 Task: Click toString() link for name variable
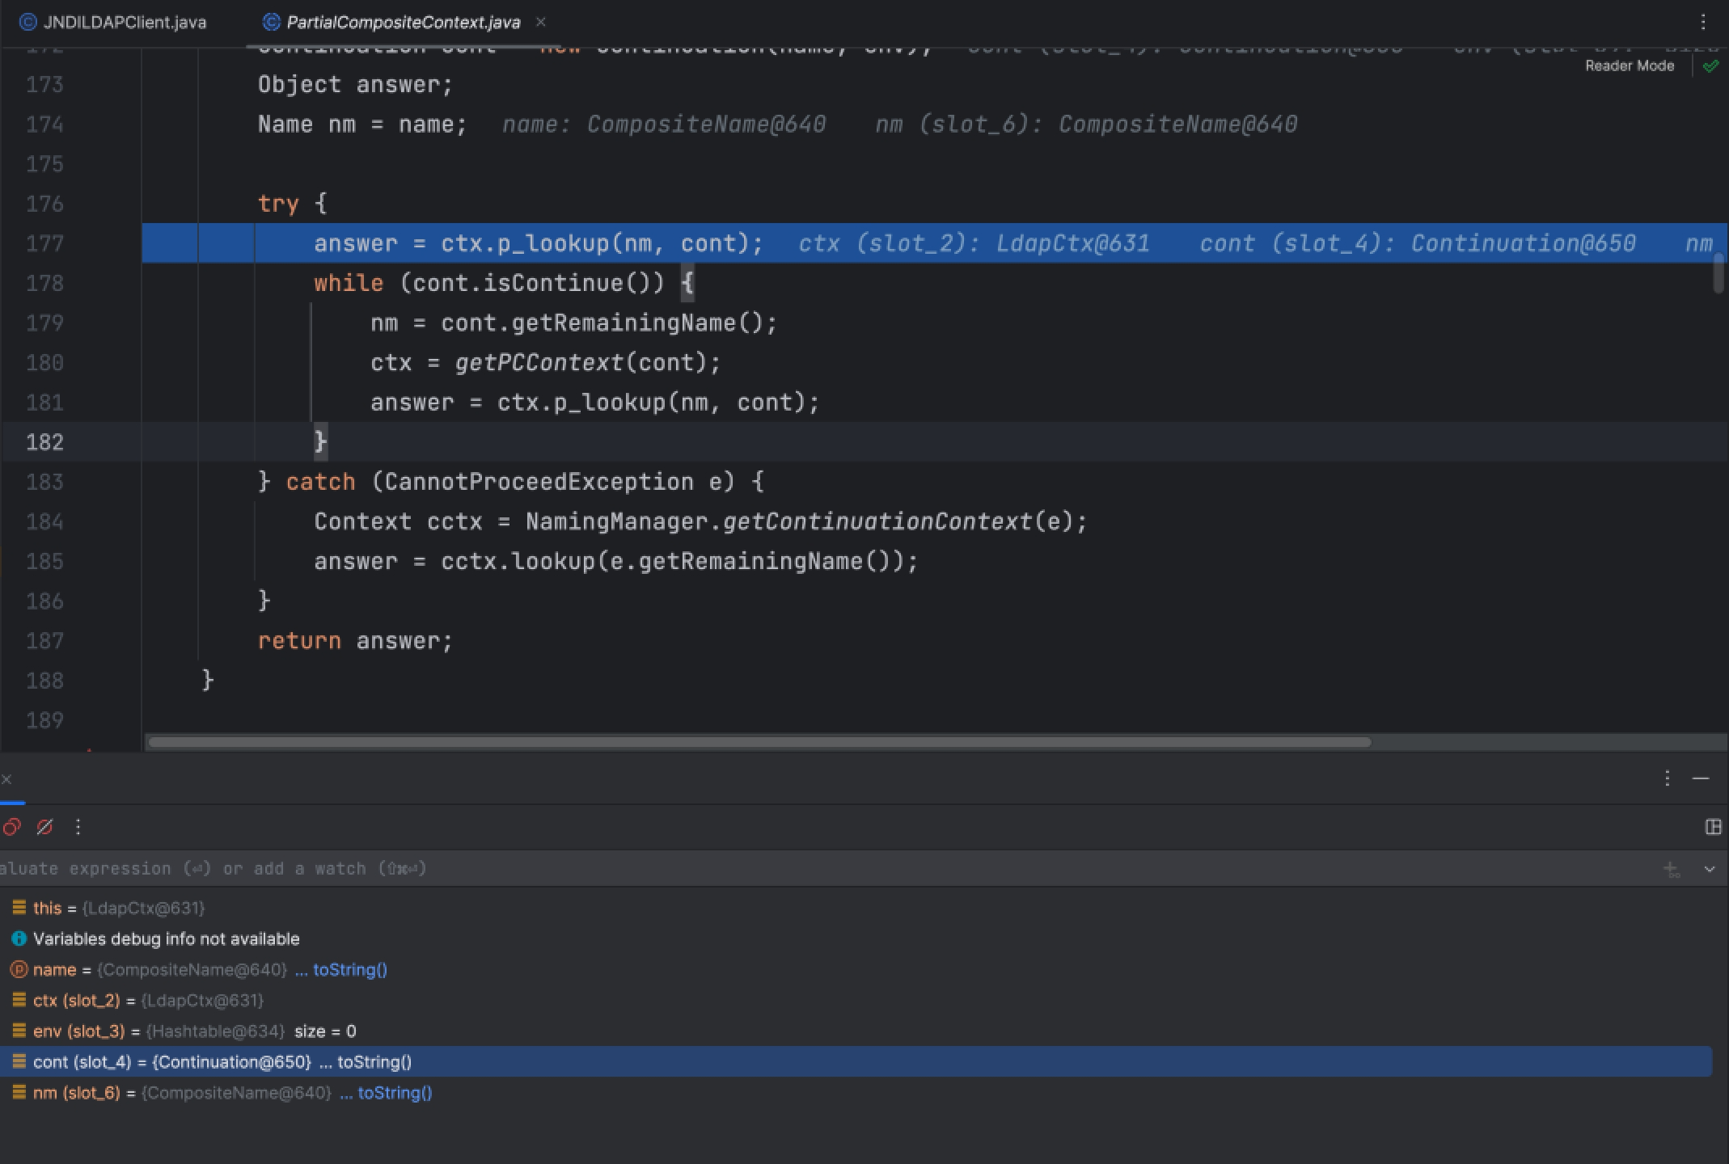[350, 970]
